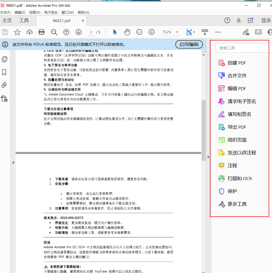Open the find text magnifier icon
This screenshot has width=272, height=273.
(x=54, y=32)
